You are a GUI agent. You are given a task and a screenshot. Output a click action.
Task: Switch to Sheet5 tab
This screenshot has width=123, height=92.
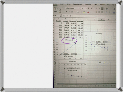pos(97,86)
